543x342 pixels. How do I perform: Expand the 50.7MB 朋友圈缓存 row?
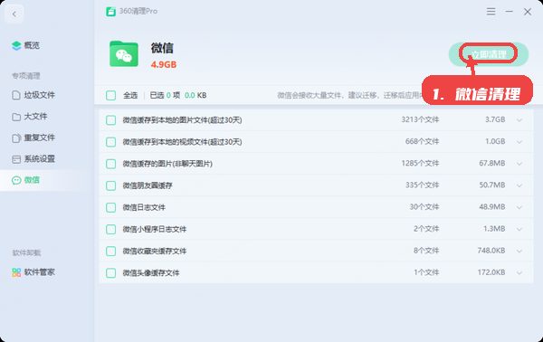click(x=519, y=185)
